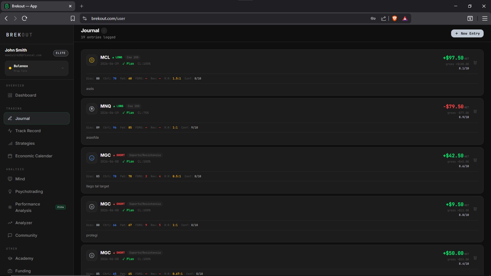Go back in browser history

pos(6,18)
